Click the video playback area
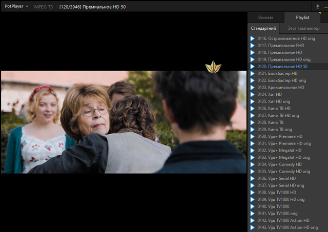Screen dimensions: 328x232 click(124, 122)
